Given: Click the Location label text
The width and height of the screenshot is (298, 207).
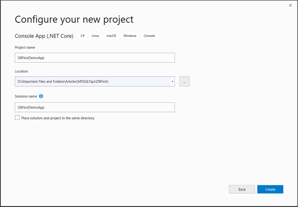Looking at the screenshot, I should (x=21, y=71).
